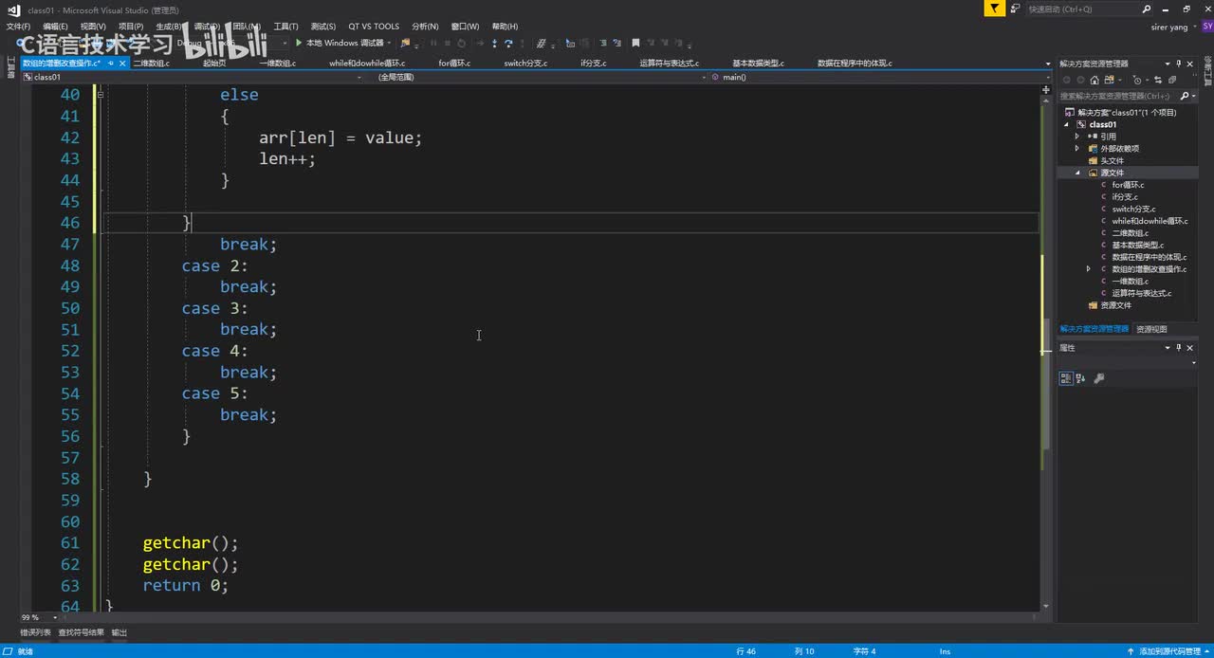
Task: Expand the 引用 references node
Action: point(1077,137)
